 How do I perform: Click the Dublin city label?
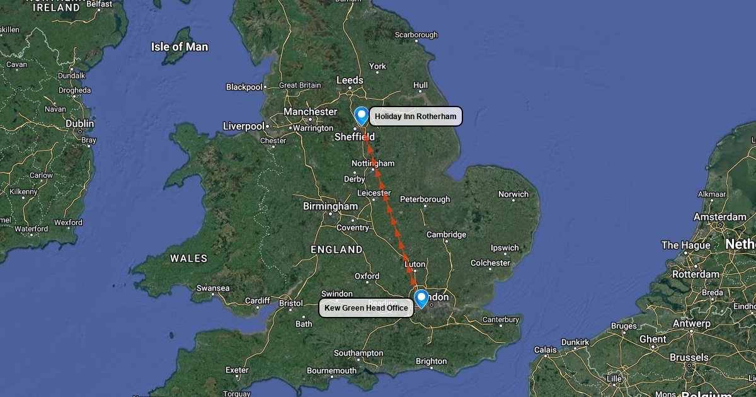pyautogui.click(x=80, y=124)
